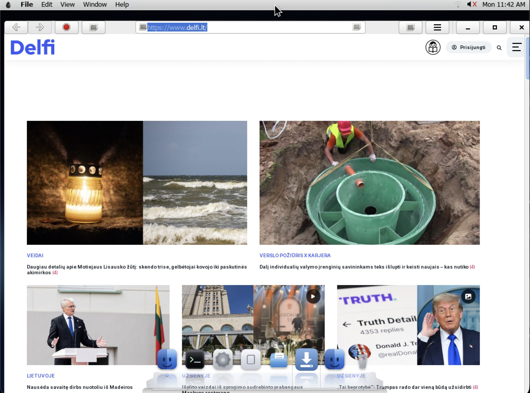Open the LIETUVOJE category link
This screenshot has height=393, width=530.
pyautogui.click(x=41, y=376)
